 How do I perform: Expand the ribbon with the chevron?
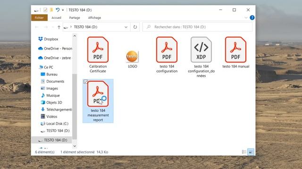(x=246, y=18)
